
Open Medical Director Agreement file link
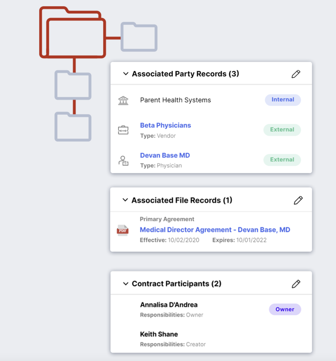(215, 230)
